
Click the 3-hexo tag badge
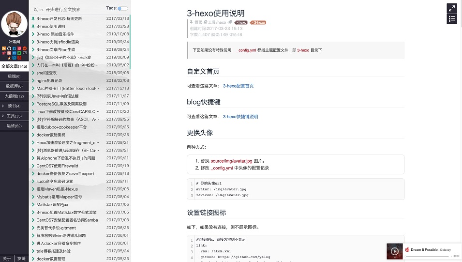[258, 22]
